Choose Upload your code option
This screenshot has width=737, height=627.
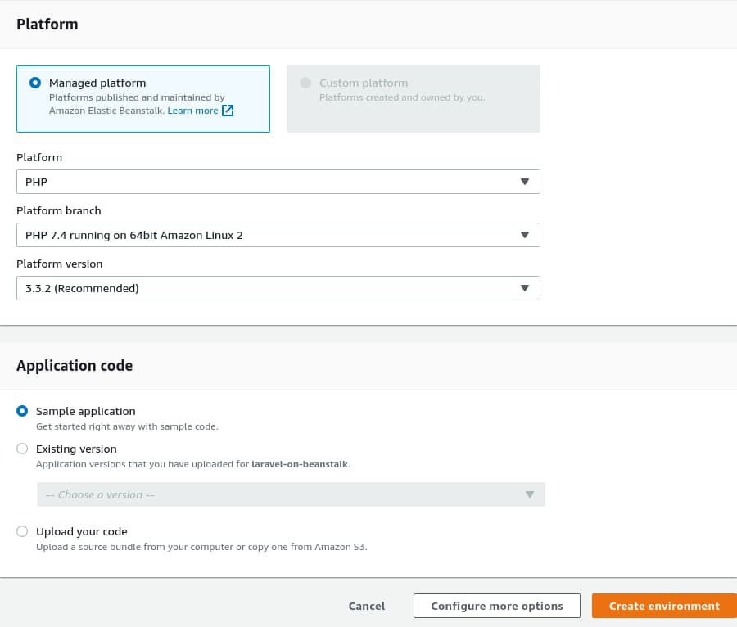(22, 530)
